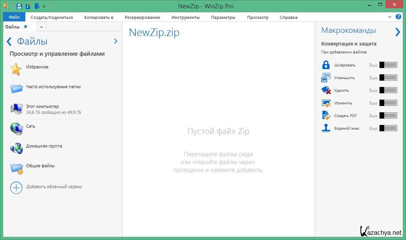Collapse the Макрокоманды panel arrow
The width and height of the screenshot is (406, 240).
398,32
